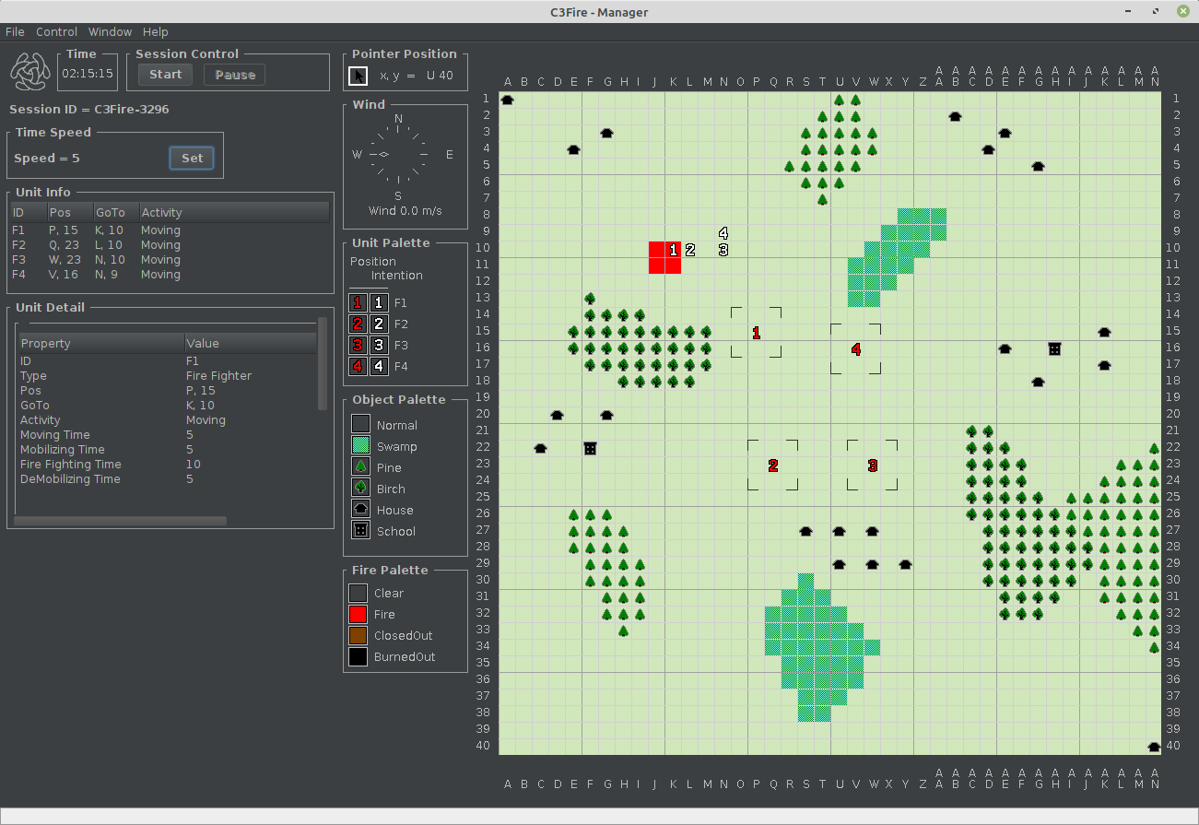This screenshot has height=825, width=1199.
Task: Select F4 position icon in Unit Palette
Action: [x=358, y=366]
